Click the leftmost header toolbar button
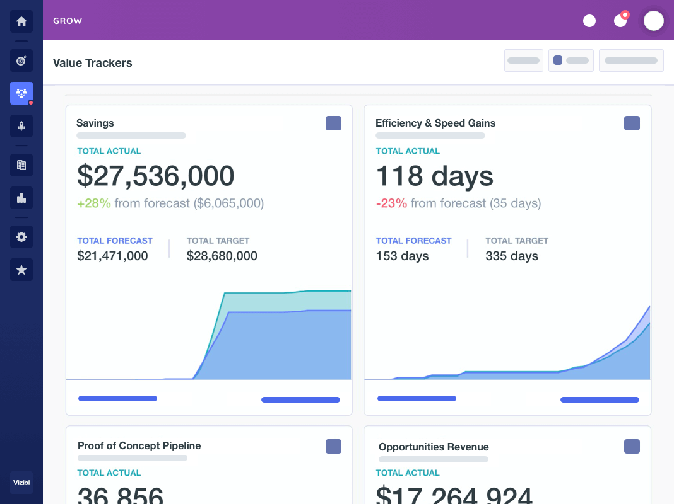The height and width of the screenshot is (504, 674). coord(523,60)
